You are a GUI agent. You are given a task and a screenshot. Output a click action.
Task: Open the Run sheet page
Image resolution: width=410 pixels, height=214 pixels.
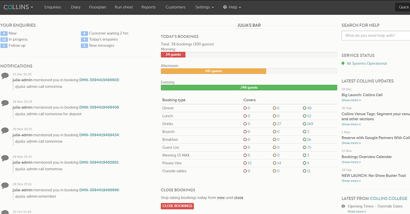[123, 7]
